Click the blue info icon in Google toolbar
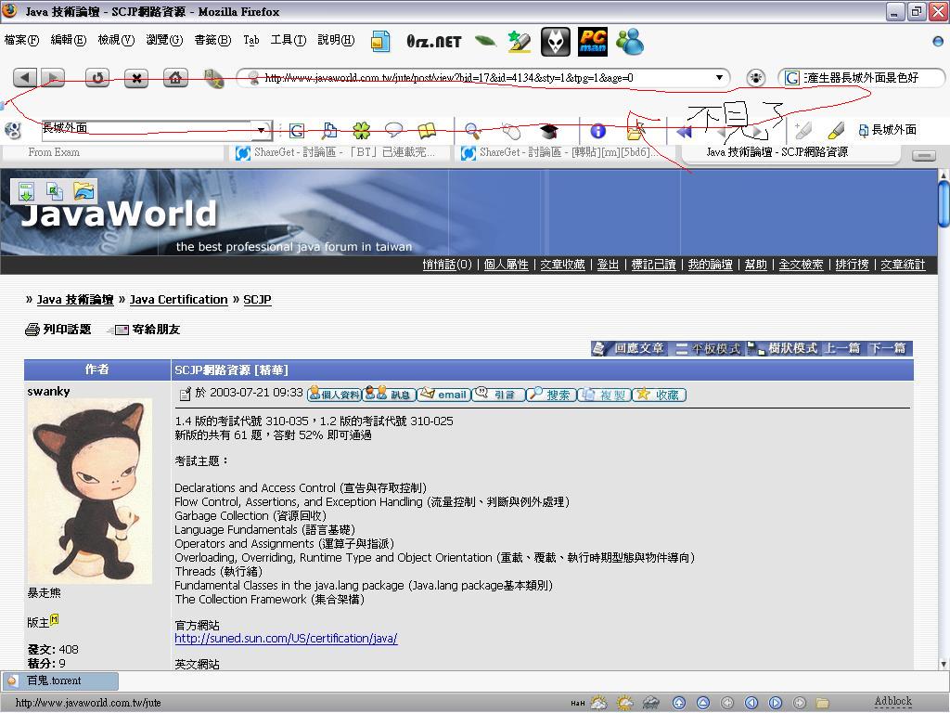Screen dimensions: 950x713 pos(597,131)
